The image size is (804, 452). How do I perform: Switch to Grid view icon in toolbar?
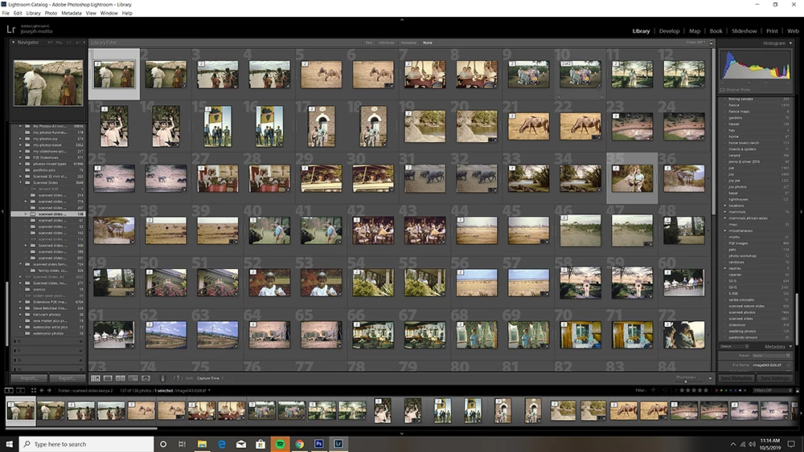click(96, 378)
